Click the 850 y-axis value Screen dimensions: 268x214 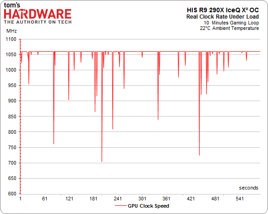(x=12, y=117)
